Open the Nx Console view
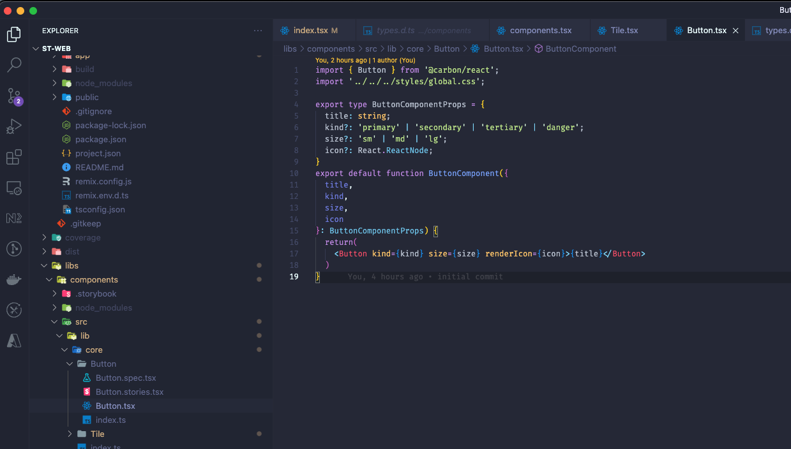 [x=14, y=218]
